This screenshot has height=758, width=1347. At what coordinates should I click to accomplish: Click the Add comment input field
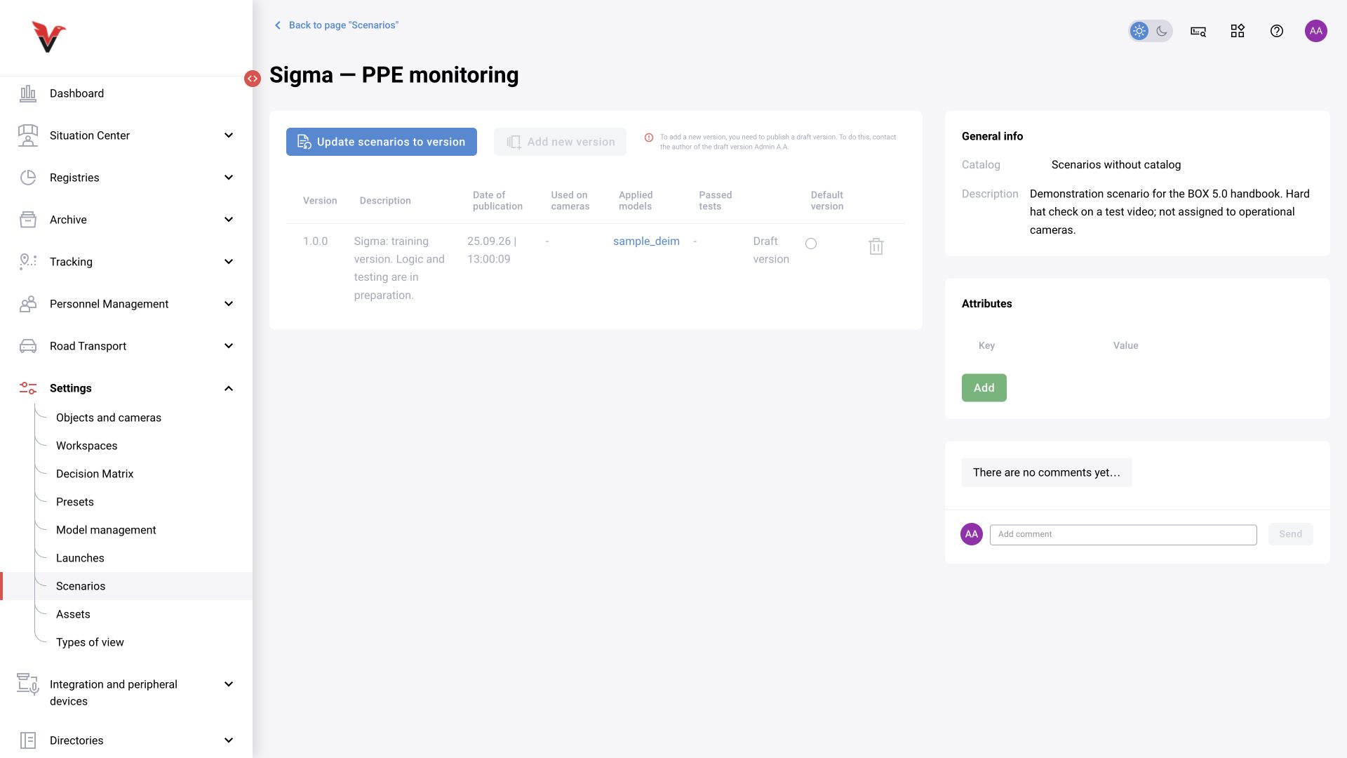click(1123, 535)
